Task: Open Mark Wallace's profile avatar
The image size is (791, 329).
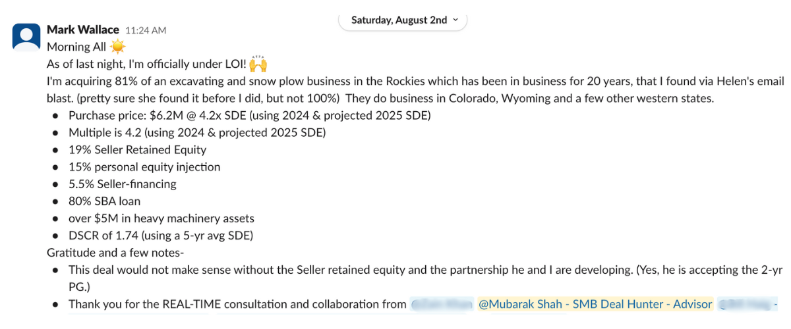Action: click(x=27, y=38)
